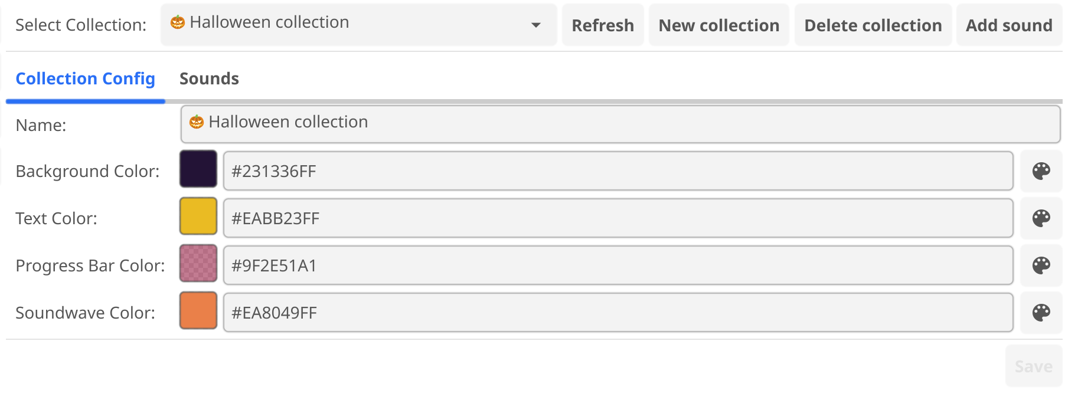Select the Collection Config tab

85,78
